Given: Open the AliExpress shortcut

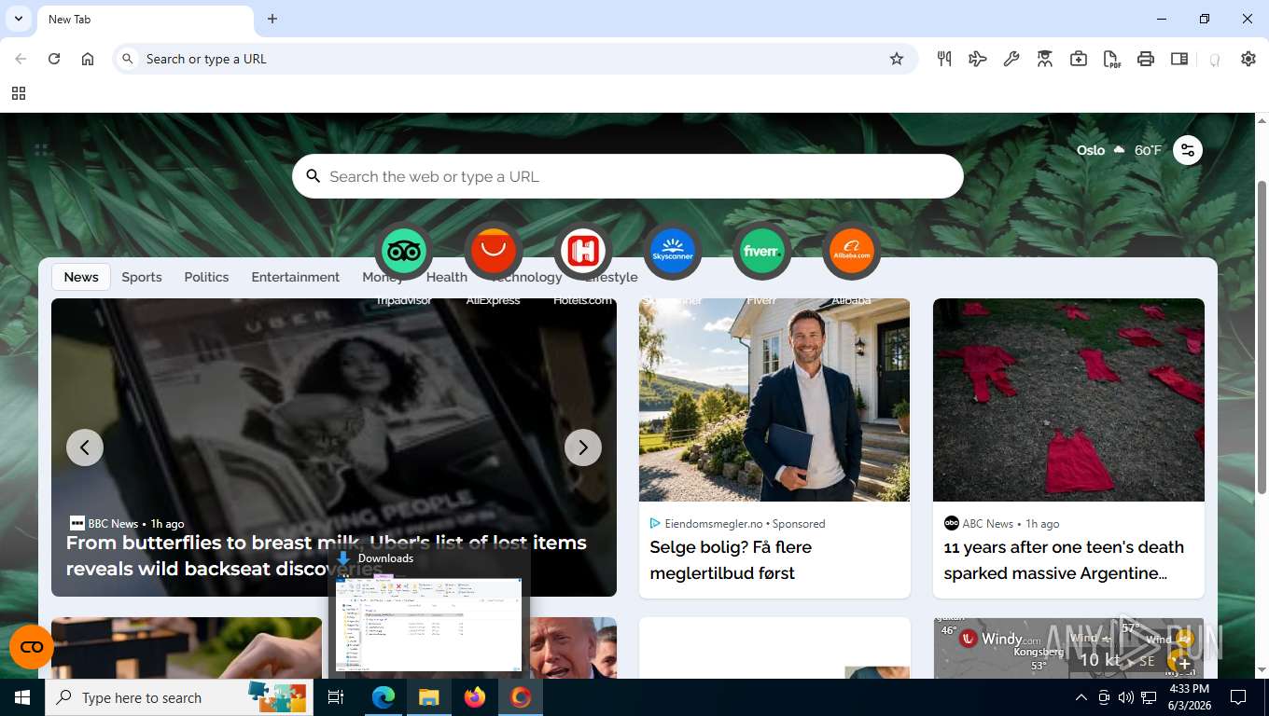Looking at the screenshot, I should (494, 251).
